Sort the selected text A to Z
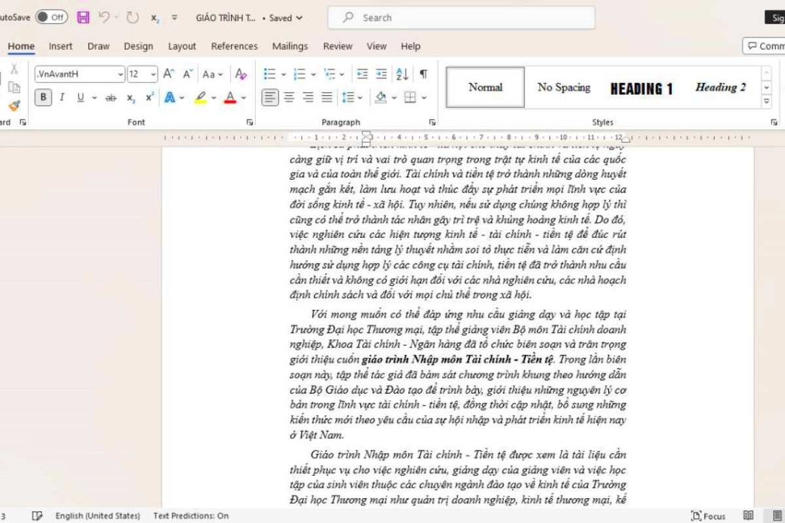The image size is (785, 523). pyautogui.click(x=402, y=74)
